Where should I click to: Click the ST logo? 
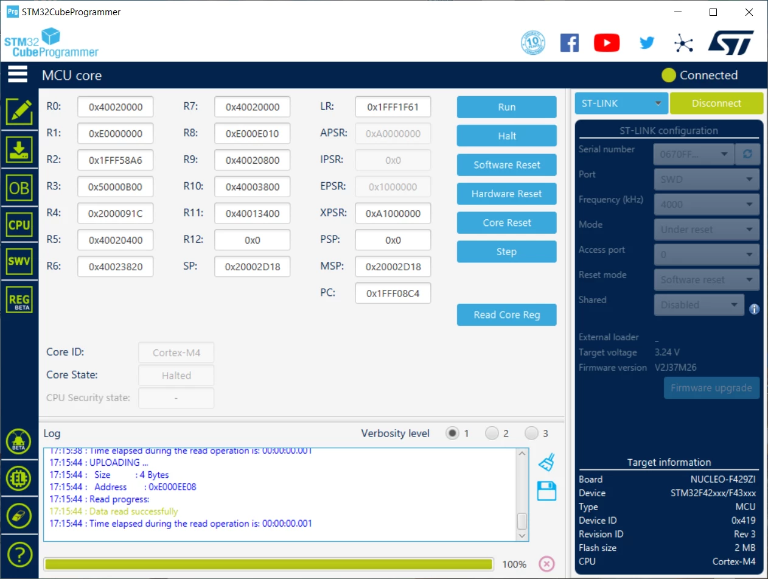pos(731,43)
